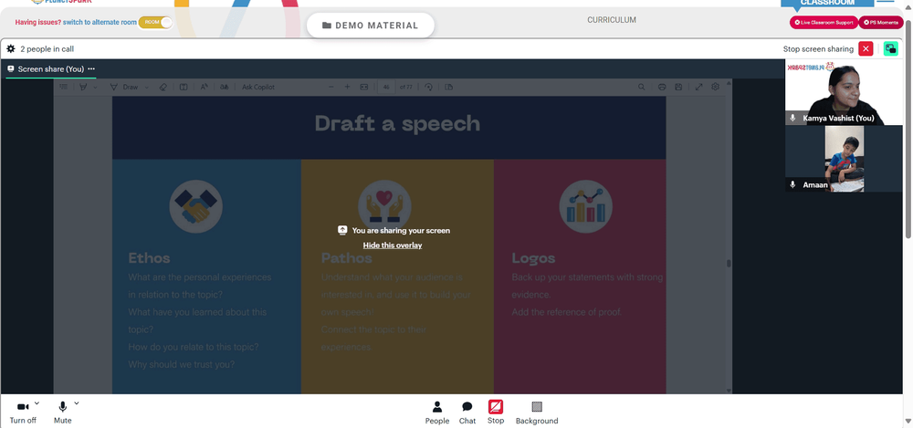Click the Draft a speech heading
This screenshot has height=428, width=913.
tap(398, 123)
